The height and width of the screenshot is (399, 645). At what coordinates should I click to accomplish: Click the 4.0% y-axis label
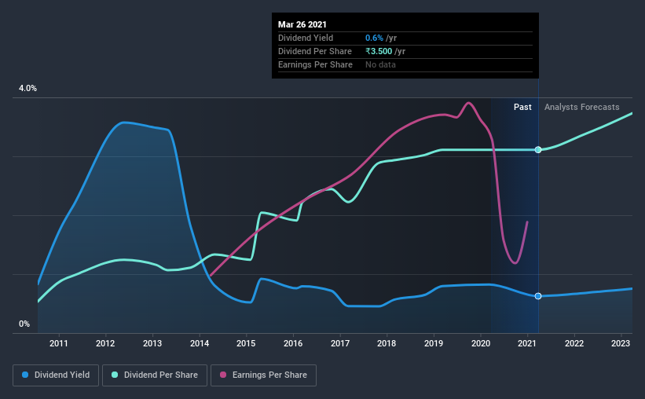[x=27, y=89]
